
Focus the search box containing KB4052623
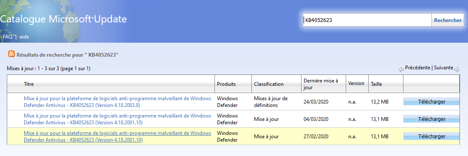(x=367, y=20)
